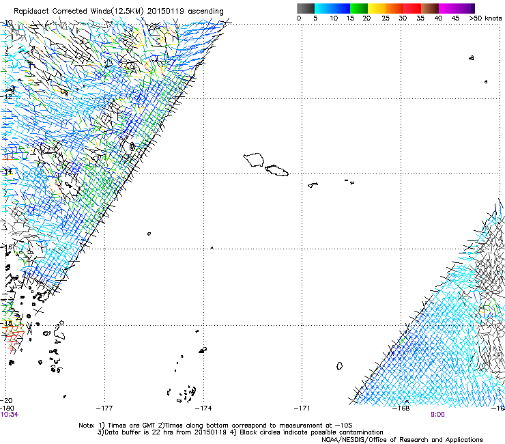This screenshot has height=444, width=505.
Task: Click the green 15-20 knots legend segment
Action: click(x=359, y=8)
